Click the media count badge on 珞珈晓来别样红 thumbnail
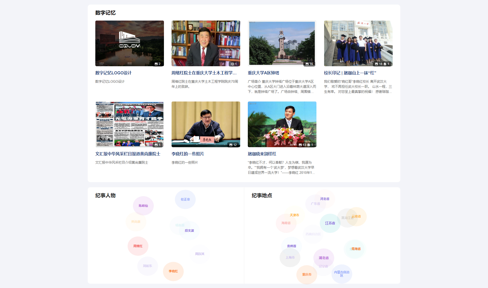 click(306, 145)
